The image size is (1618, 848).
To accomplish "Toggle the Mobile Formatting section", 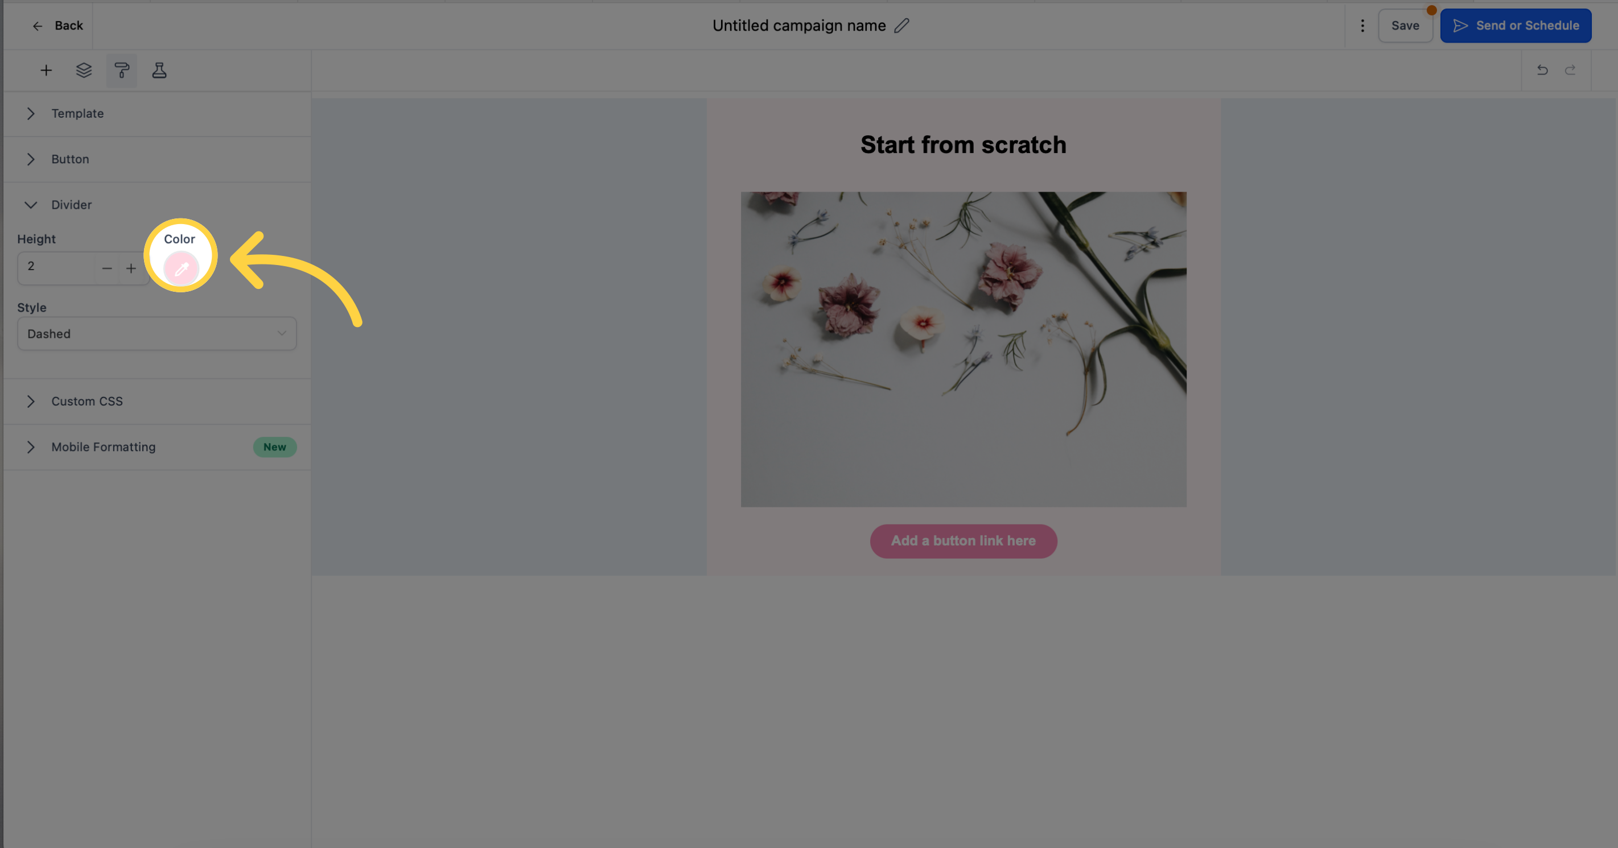I will coord(30,447).
